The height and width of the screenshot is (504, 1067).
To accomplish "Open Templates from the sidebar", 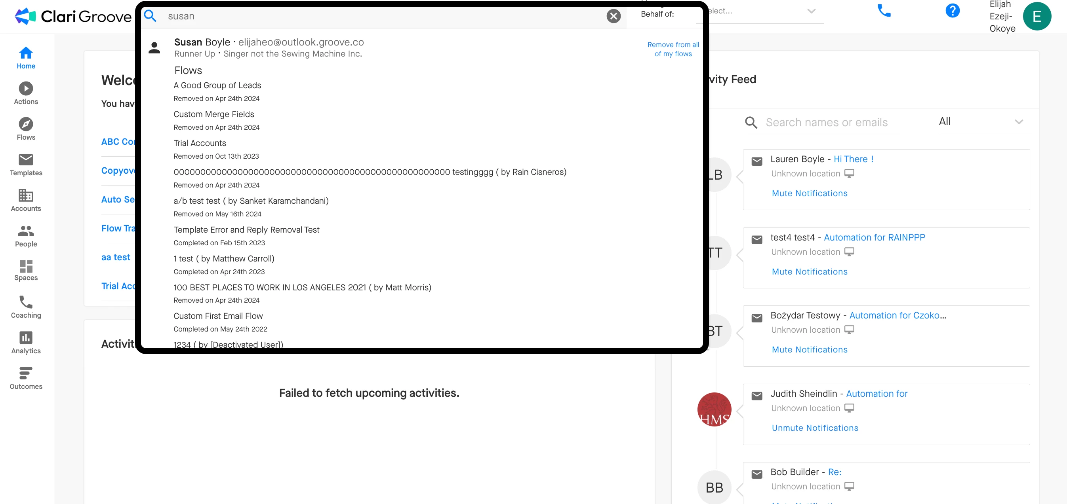I will (26, 164).
